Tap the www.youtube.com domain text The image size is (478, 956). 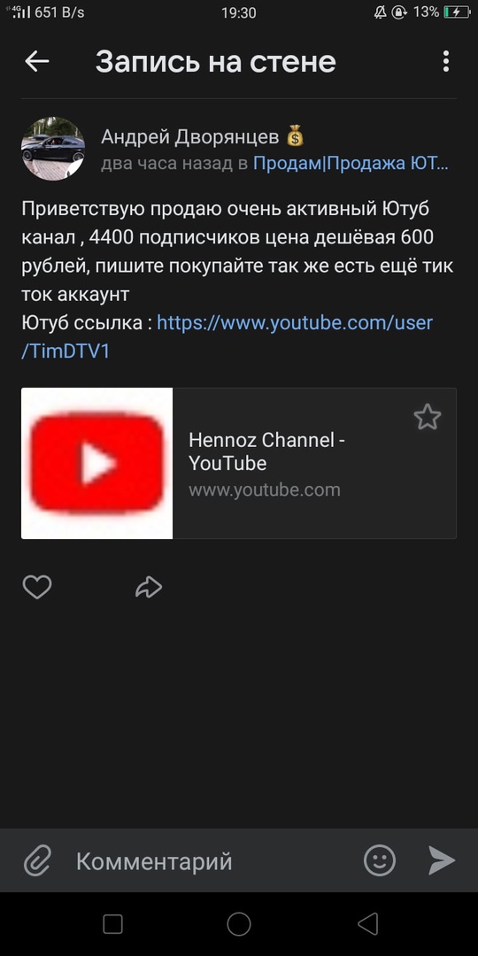point(265,490)
